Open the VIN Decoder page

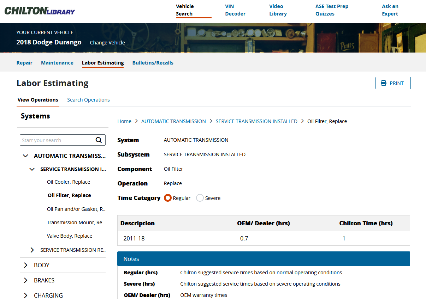tap(235, 10)
